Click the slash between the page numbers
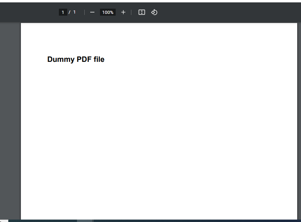 [x=69, y=12]
